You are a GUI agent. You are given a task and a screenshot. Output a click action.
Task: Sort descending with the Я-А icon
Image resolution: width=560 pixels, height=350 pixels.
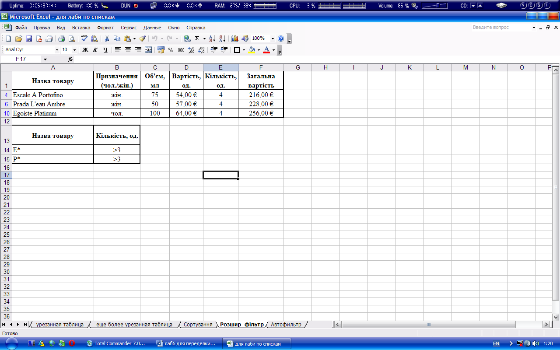coord(223,38)
